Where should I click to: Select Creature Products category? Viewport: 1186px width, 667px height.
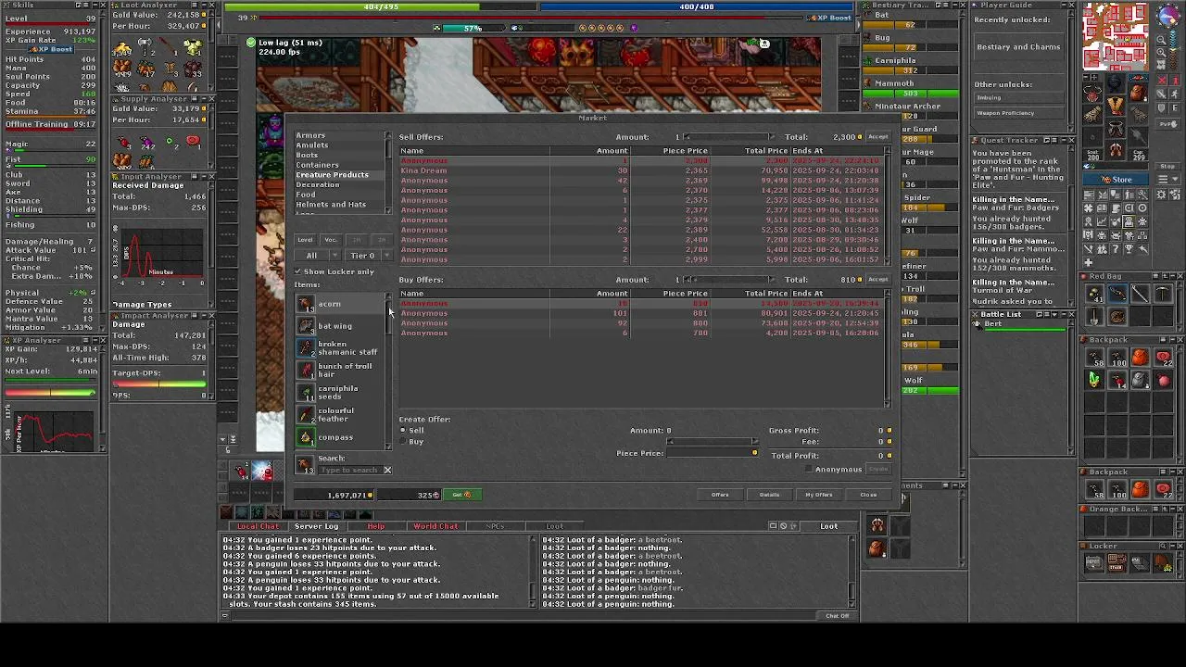tap(332, 175)
